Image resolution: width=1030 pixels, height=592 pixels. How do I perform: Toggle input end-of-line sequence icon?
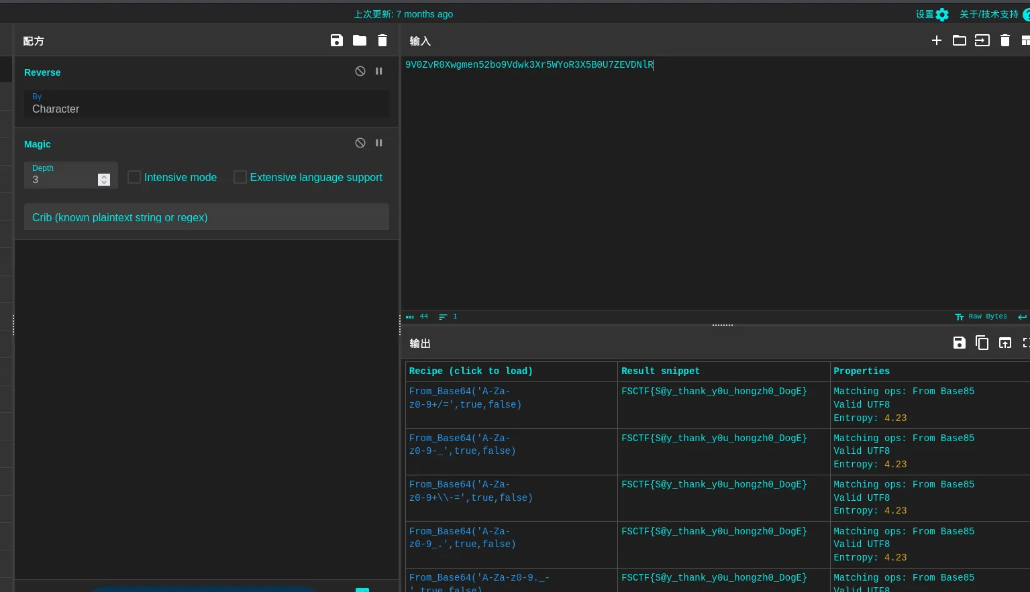pos(1023,316)
